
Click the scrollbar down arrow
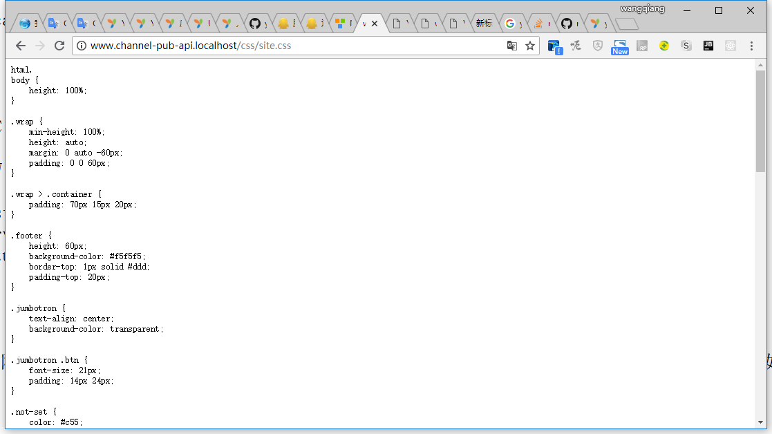coord(761,422)
